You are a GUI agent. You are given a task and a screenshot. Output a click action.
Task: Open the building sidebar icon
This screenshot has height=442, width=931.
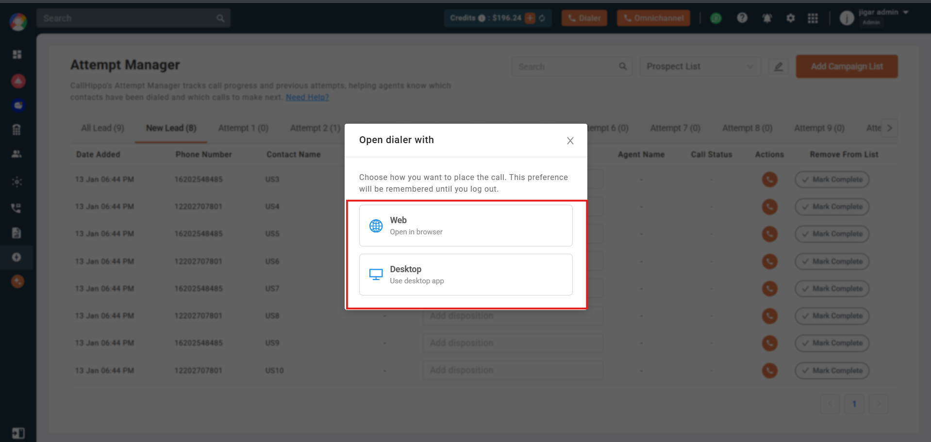coord(17,130)
